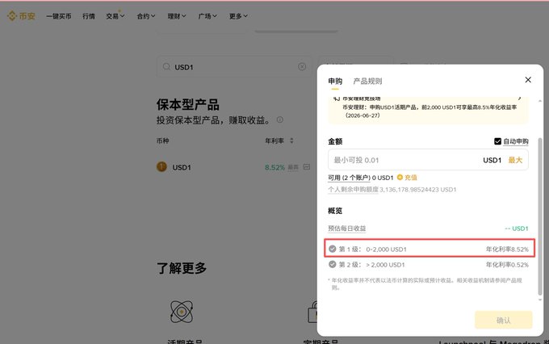Screen dimensions: 549x344
Task: Click the 最高 label beside 8.52%
Action: coord(293,167)
